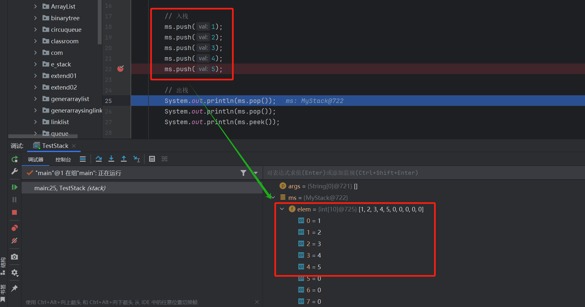The width and height of the screenshot is (585, 307).
Task: Open debugger settings wrench icon
Action: pos(14,172)
